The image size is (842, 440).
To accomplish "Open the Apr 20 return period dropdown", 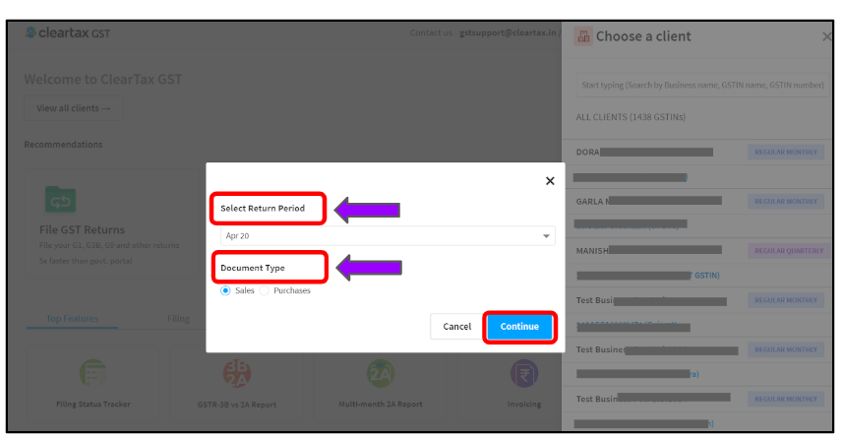I will (388, 236).
